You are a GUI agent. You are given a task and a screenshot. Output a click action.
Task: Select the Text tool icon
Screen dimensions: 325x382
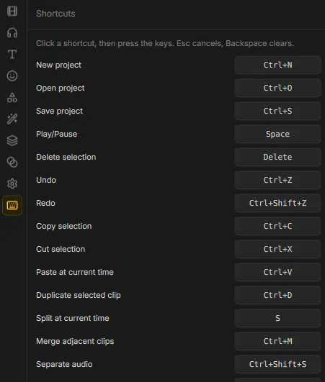click(x=12, y=54)
